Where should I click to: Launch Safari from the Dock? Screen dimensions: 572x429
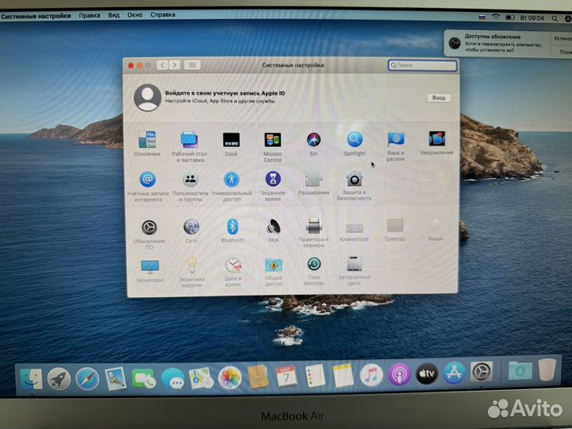87,379
